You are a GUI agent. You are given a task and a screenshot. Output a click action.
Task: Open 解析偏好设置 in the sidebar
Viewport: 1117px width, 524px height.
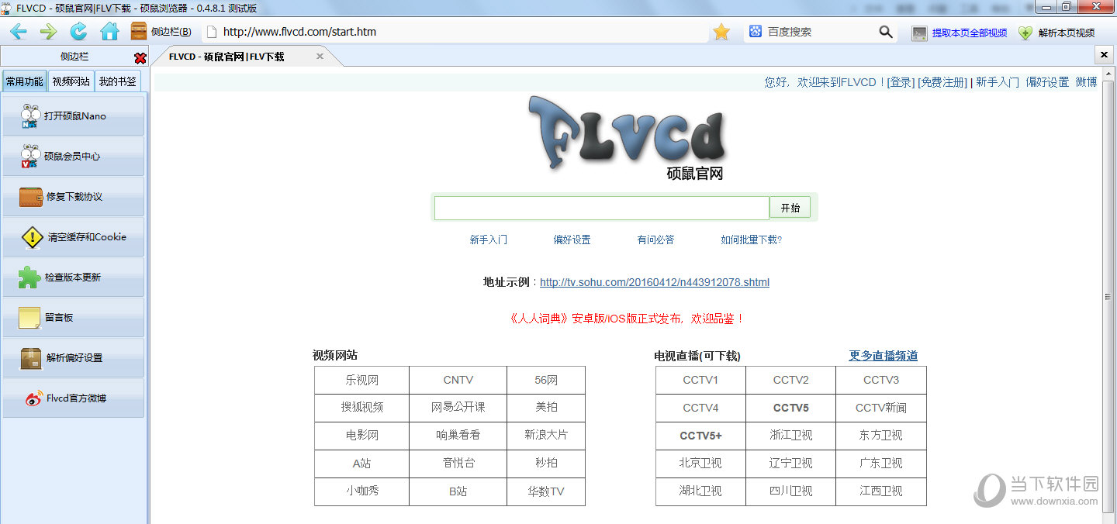pyautogui.click(x=74, y=357)
